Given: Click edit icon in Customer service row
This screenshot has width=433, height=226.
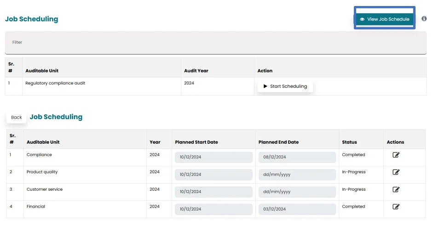Looking at the screenshot, I should click(396, 190).
